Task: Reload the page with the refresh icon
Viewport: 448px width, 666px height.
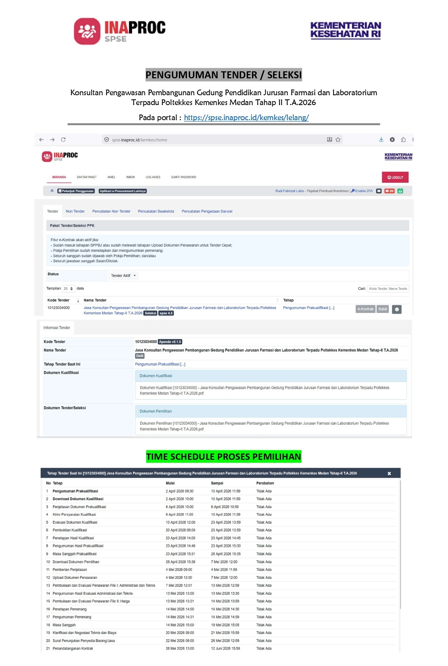Action: coord(63,140)
